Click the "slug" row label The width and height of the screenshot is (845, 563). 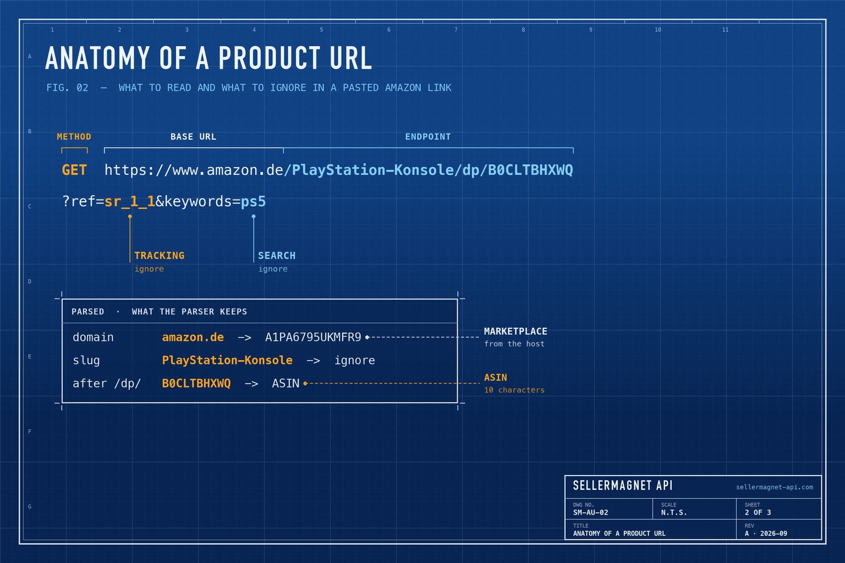(x=86, y=360)
